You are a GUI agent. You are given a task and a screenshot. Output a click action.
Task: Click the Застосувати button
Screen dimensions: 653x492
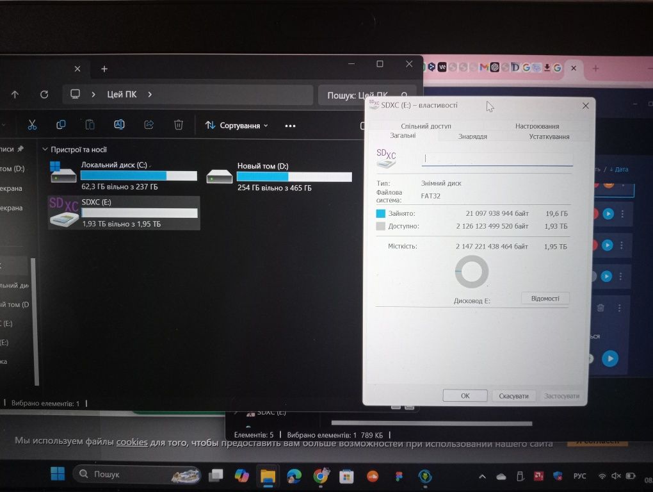point(561,396)
